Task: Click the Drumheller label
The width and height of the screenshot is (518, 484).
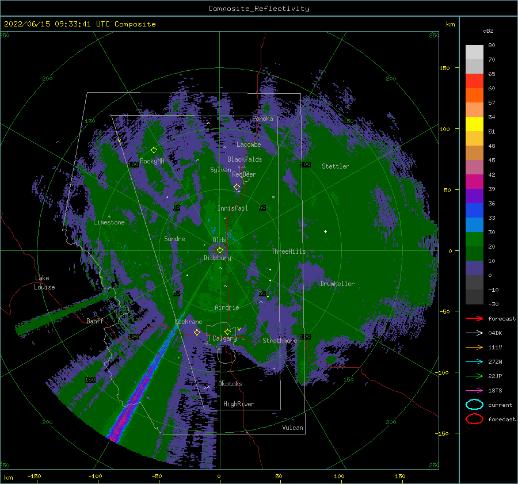Action: pyautogui.click(x=337, y=284)
